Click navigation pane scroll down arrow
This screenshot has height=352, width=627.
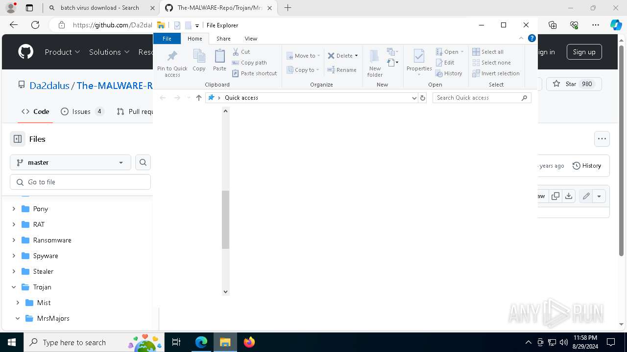click(225, 291)
